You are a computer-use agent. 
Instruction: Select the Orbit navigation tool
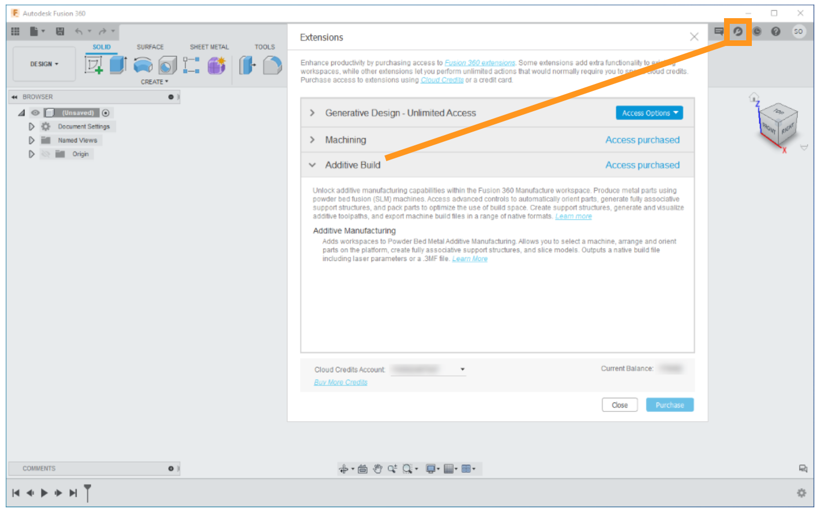[344, 469]
